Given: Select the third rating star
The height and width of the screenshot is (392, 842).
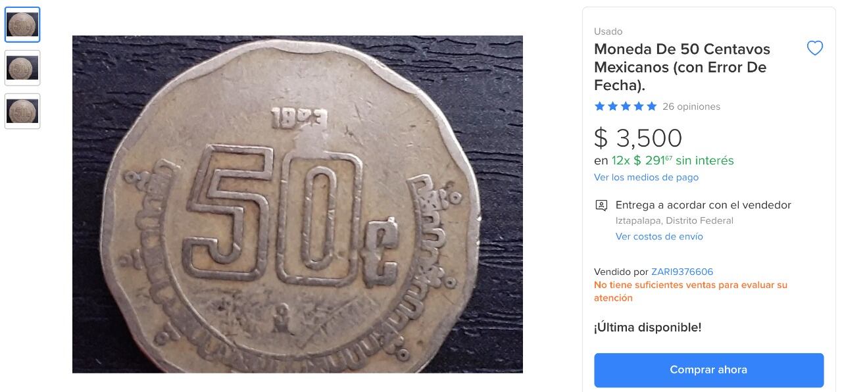Looking at the screenshot, I should pos(625,106).
